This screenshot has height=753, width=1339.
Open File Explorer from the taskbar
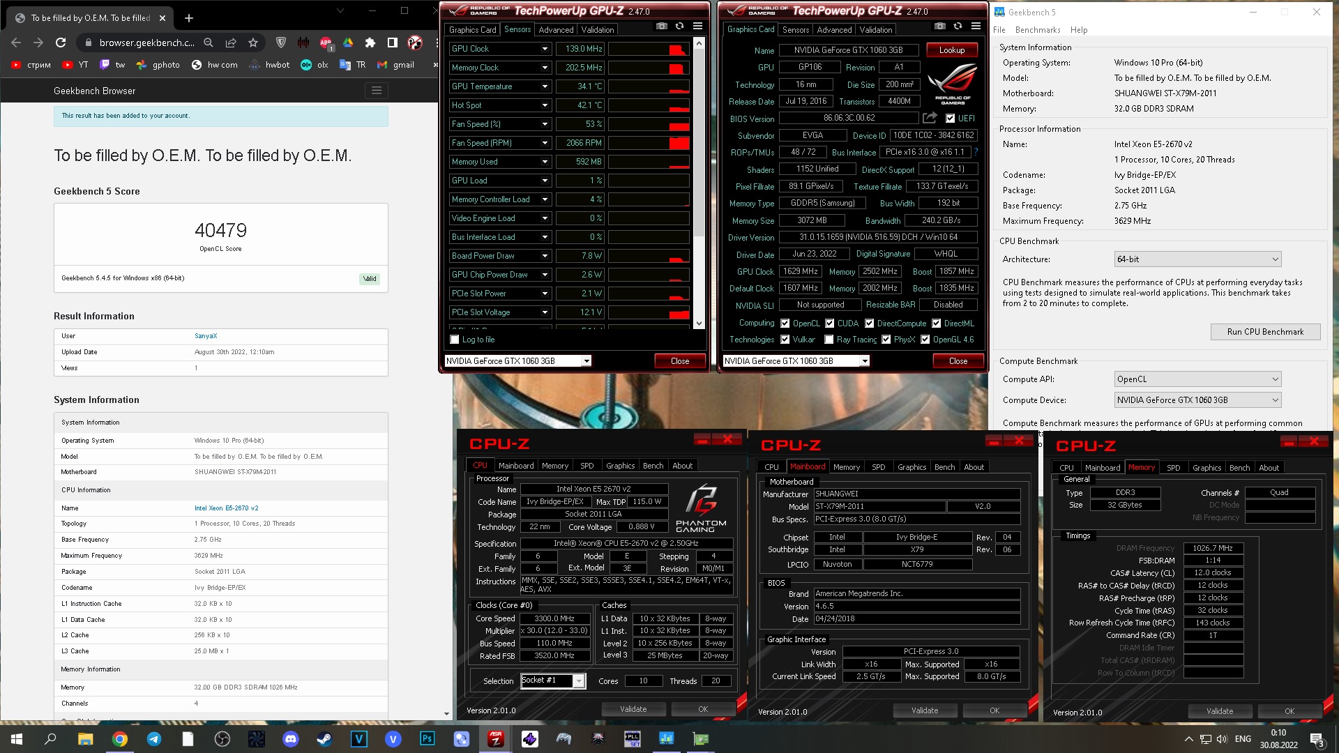coord(86,739)
